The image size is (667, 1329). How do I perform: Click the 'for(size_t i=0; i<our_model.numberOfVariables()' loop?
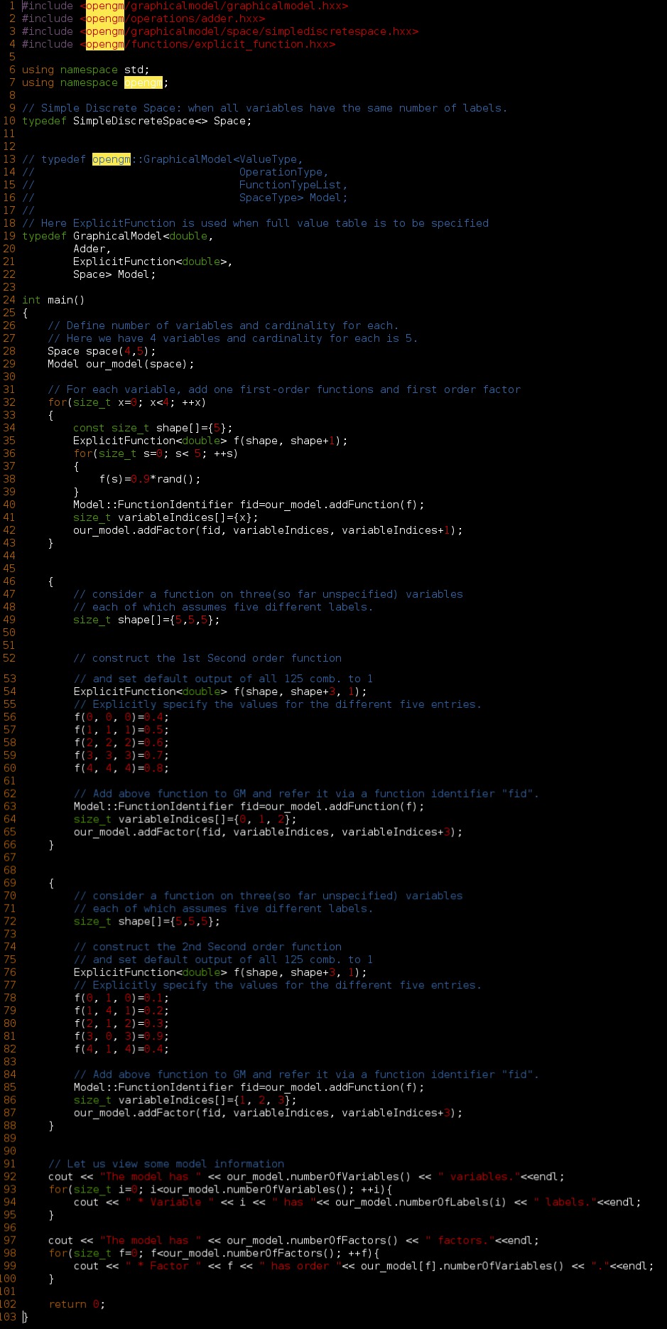tap(220, 1190)
